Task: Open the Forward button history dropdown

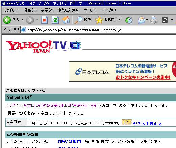Action: tap(37, 20)
